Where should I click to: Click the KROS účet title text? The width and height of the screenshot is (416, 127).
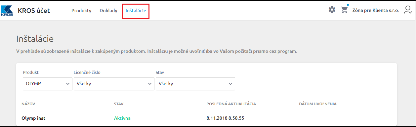(x=34, y=11)
